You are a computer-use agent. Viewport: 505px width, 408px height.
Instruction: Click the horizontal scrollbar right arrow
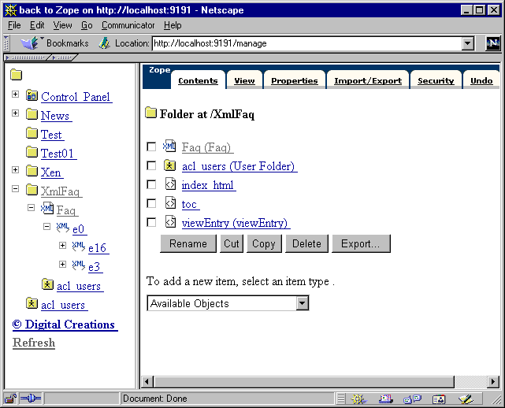pos(492,382)
